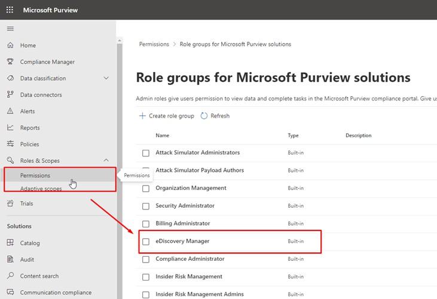Click the Content search magnifier icon
Viewport: 437px width, 299px height.
(10, 276)
